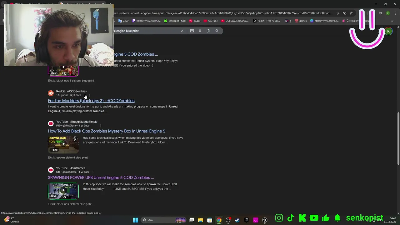Viewport: 400px width, 225px height.
Task: Click the Google search input field
Action: [x=145, y=31]
